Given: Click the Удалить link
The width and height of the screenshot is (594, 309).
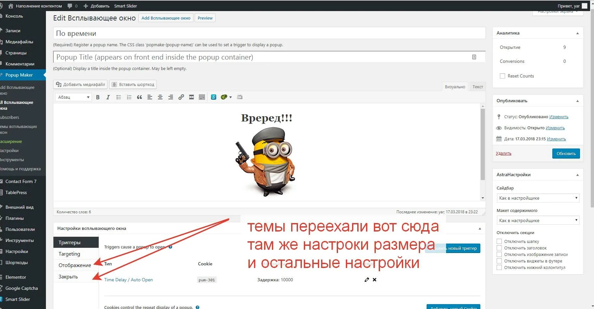Looking at the screenshot, I should [503, 153].
